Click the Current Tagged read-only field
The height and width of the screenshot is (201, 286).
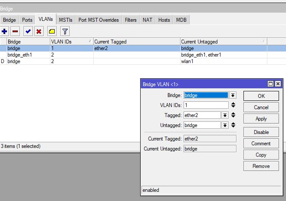coord(210,139)
